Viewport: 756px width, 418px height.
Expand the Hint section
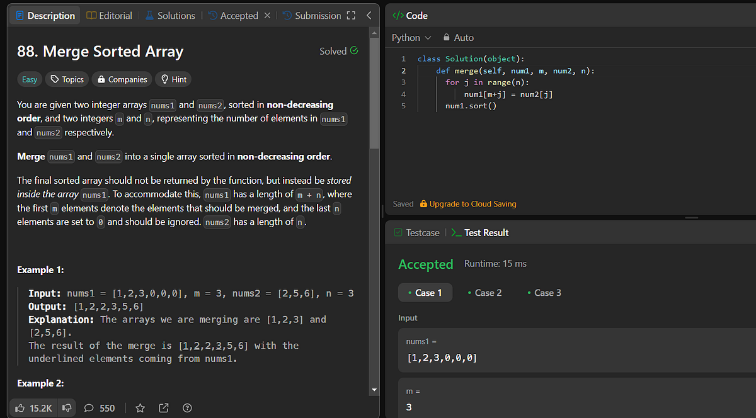(x=173, y=79)
